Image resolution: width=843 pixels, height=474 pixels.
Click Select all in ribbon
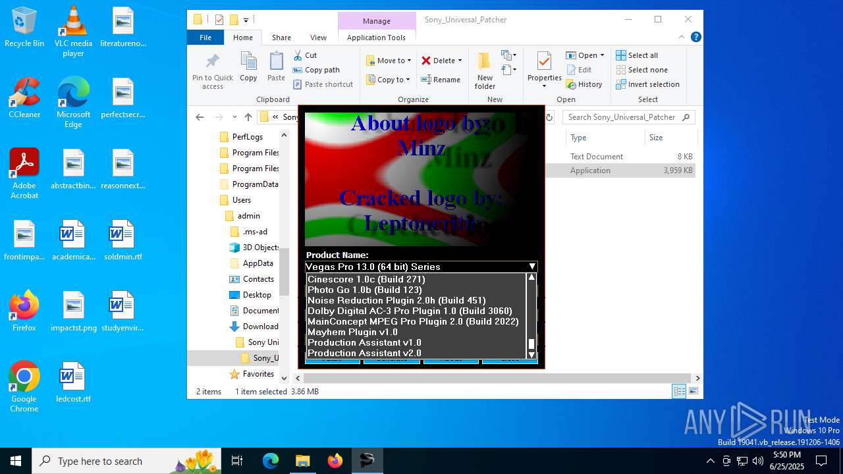point(637,55)
